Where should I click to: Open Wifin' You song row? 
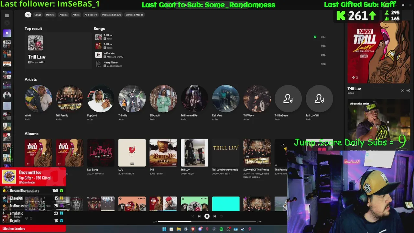[210, 55]
